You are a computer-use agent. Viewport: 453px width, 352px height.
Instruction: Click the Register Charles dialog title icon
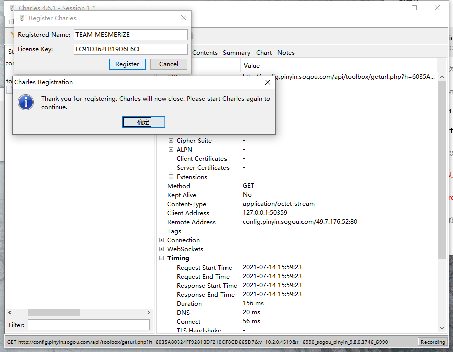[22, 18]
